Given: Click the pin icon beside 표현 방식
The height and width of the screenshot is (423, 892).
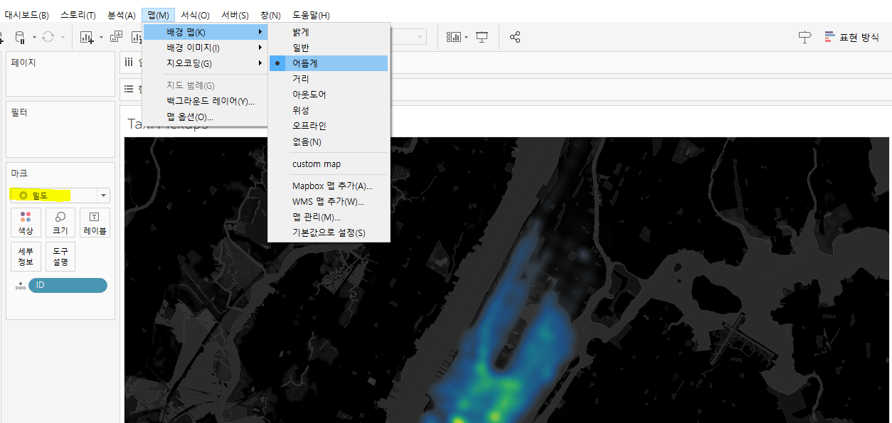Looking at the screenshot, I should pyautogui.click(x=805, y=37).
